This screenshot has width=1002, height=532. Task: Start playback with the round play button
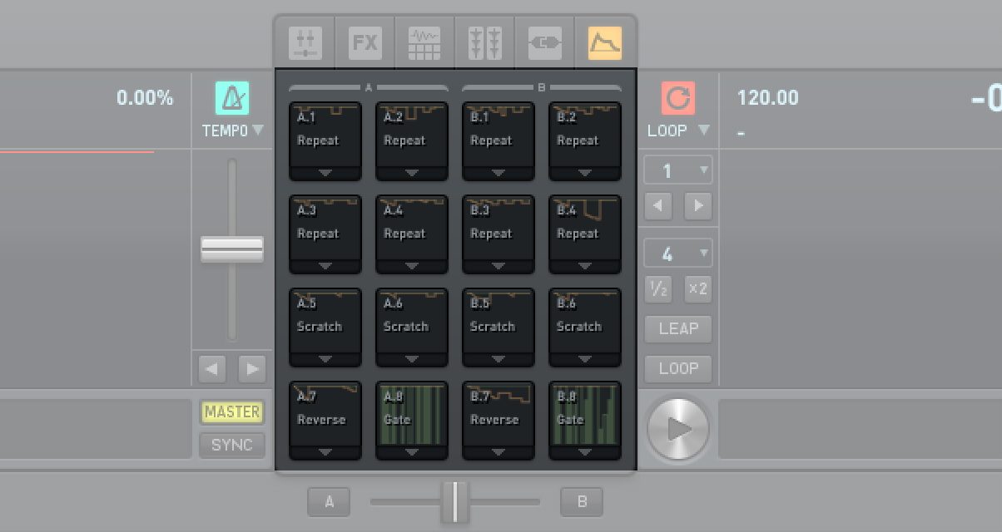678,429
